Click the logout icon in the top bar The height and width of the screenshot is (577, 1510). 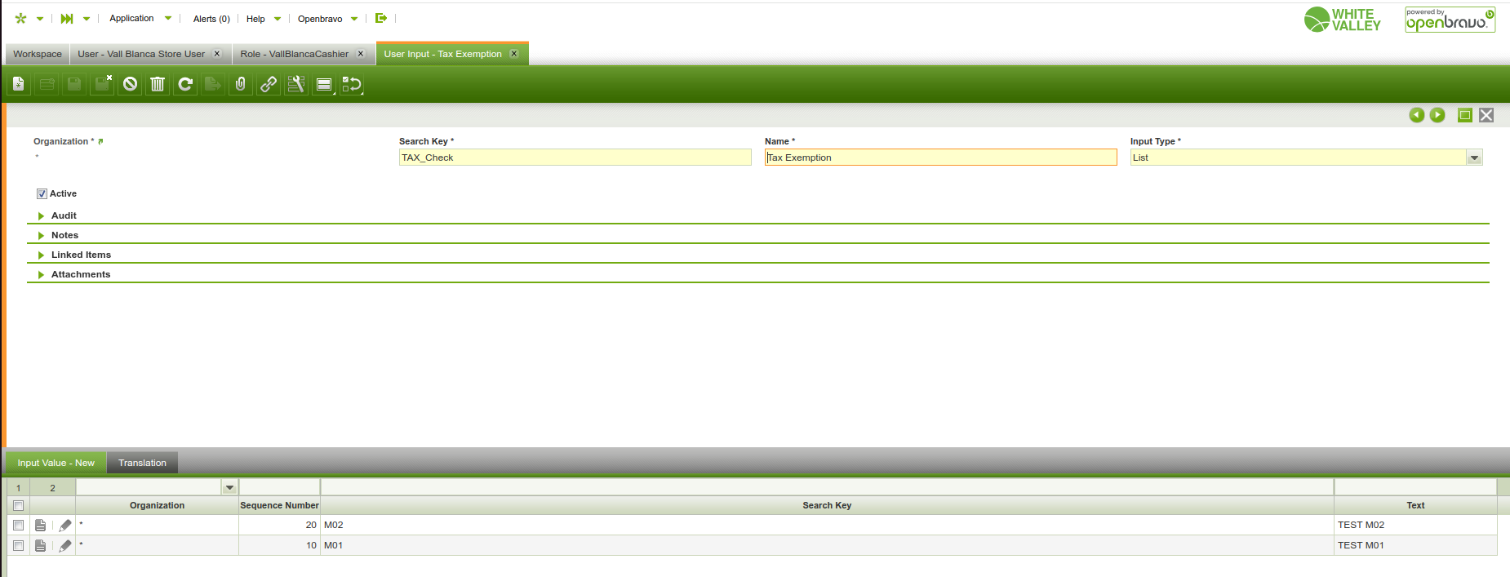click(380, 18)
